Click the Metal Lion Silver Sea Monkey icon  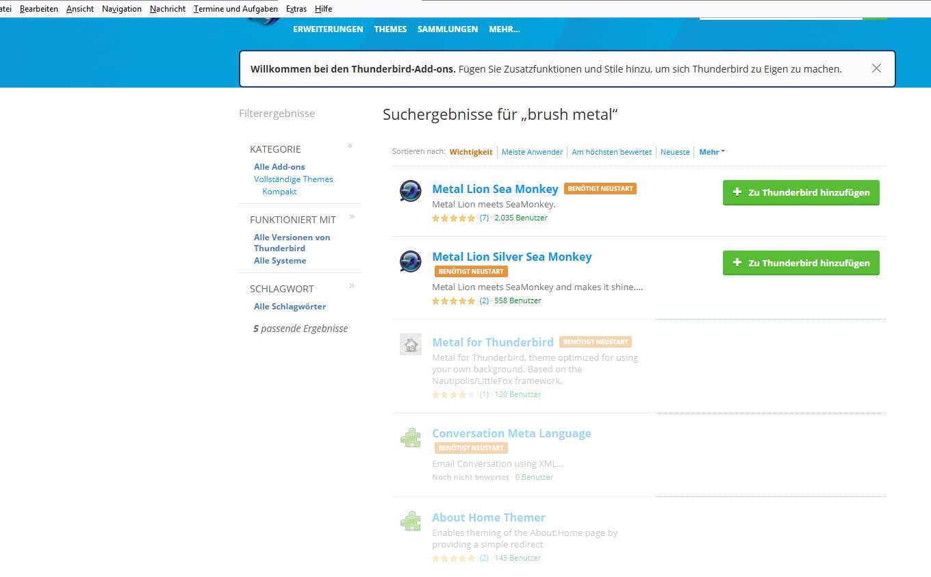click(411, 261)
